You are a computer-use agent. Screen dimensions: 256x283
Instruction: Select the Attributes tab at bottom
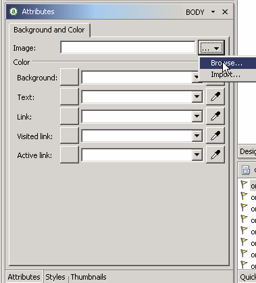click(x=24, y=277)
